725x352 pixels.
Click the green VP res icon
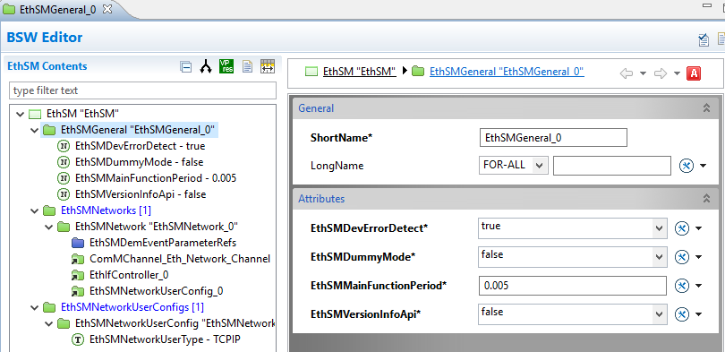click(x=226, y=66)
